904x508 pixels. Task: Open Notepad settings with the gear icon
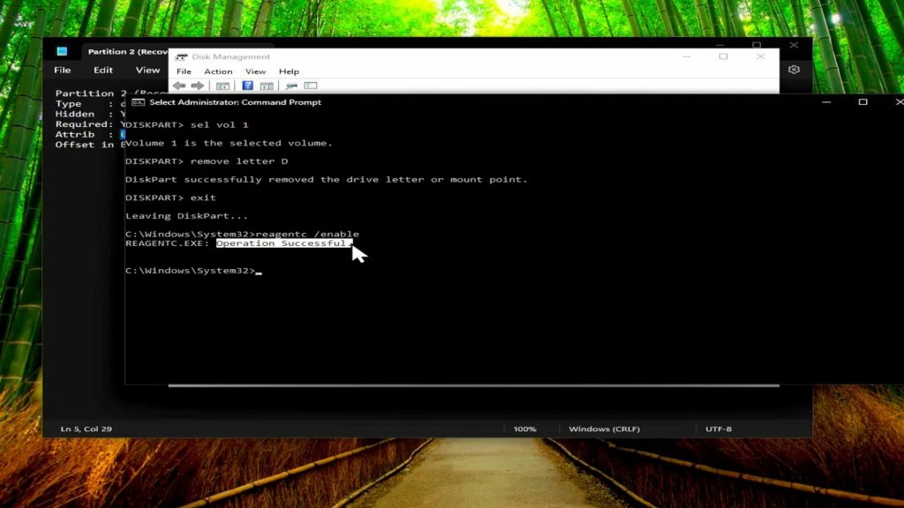click(793, 70)
